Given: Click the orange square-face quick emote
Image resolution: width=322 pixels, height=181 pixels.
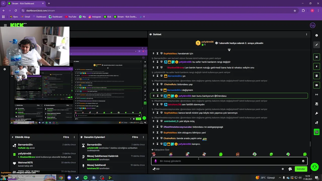Looking at the screenshot, I should [238, 154].
